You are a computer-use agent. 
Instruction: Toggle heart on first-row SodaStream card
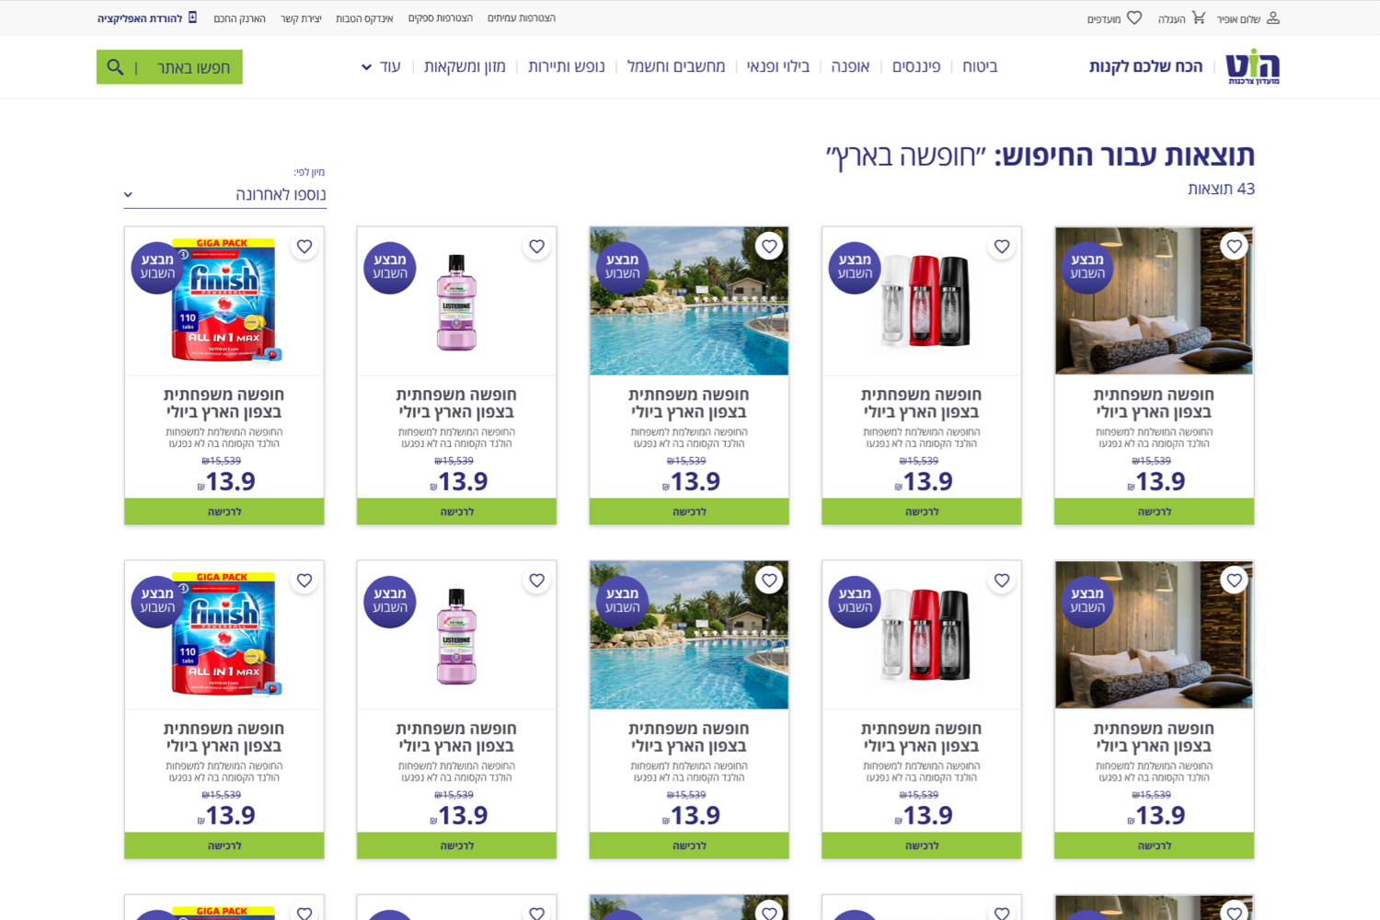[x=1002, y=247]
